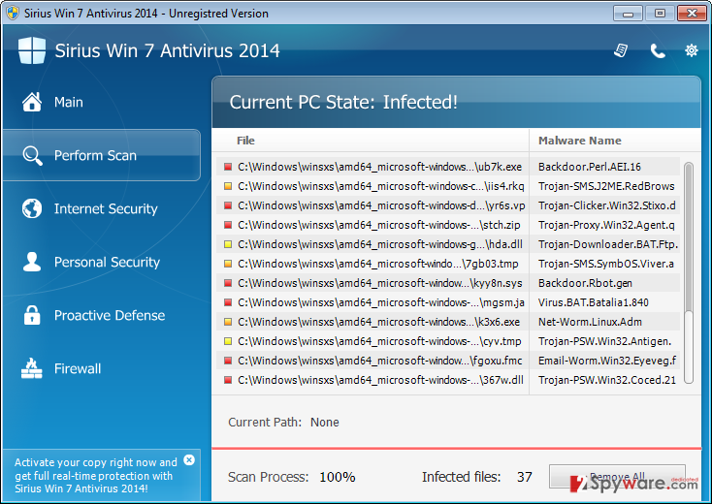Click the red threat marker for stch.zip
The height and width of the screenshot is (504, 712).
[228, 225]
